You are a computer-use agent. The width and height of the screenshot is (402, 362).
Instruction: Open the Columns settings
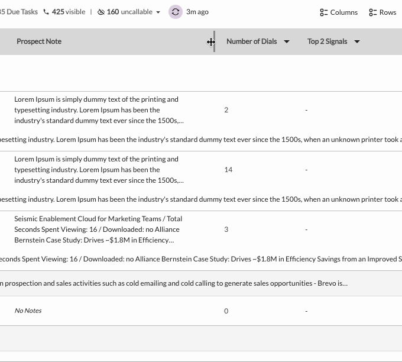339,12
